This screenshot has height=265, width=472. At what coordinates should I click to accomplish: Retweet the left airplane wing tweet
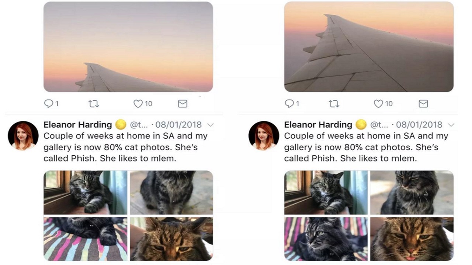pyautogui.click(x=94, y=104)
